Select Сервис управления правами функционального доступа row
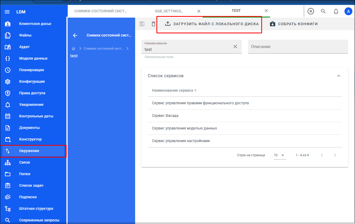 pyautogui.click(x=245, y=103)
